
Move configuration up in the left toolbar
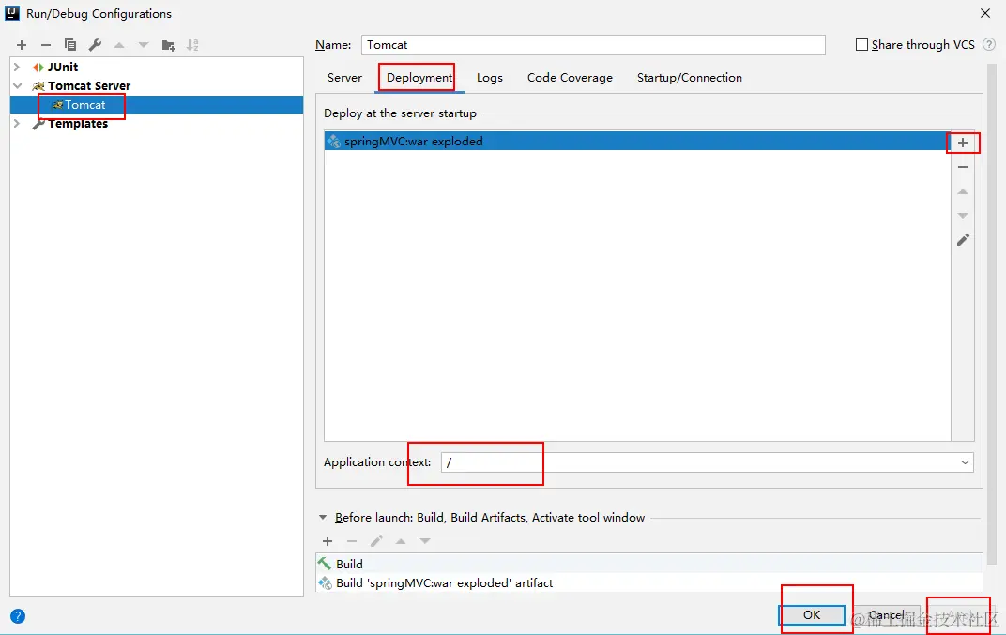119,45
